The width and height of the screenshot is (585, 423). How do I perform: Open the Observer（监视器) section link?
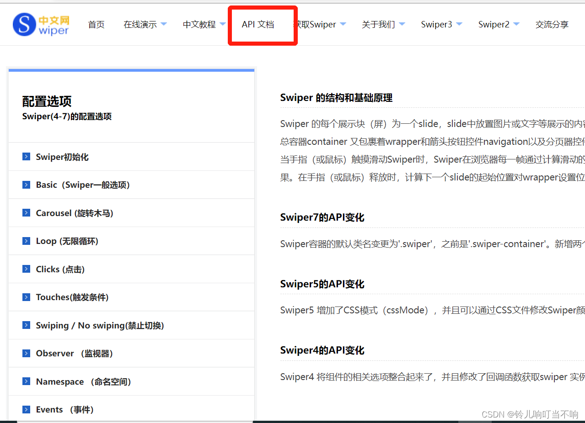coord(75,354)
